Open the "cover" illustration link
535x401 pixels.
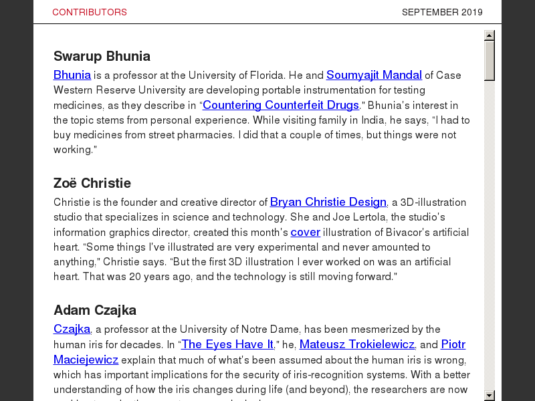coord(306,232)
